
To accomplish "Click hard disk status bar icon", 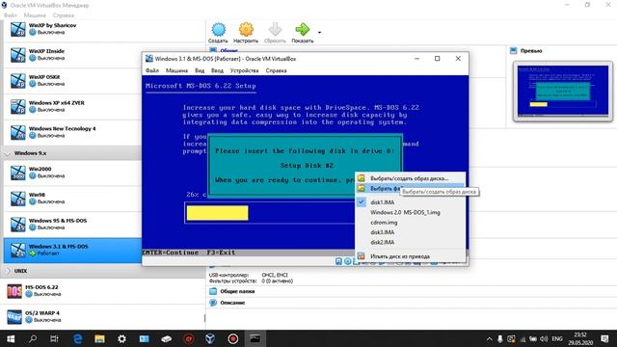I will tap(338, 261).
